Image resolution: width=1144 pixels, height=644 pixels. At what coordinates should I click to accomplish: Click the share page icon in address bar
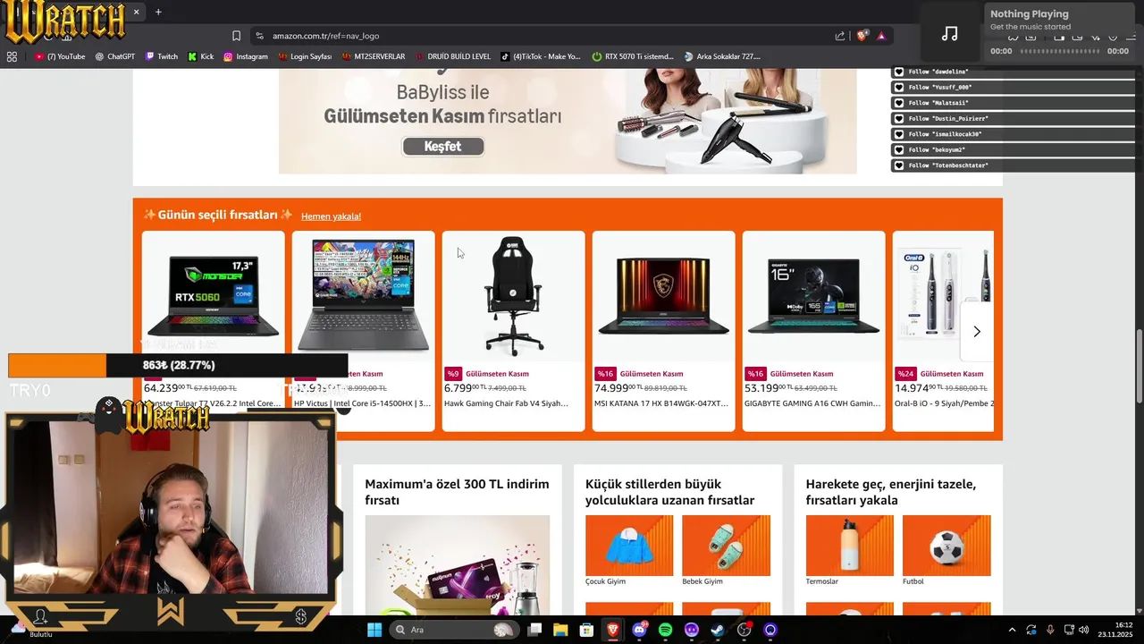[x=840, y=36]
